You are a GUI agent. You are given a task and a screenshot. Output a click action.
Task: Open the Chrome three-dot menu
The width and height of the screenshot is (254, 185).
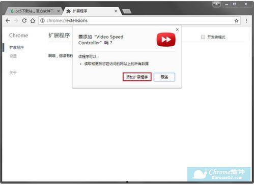(246, 21)
